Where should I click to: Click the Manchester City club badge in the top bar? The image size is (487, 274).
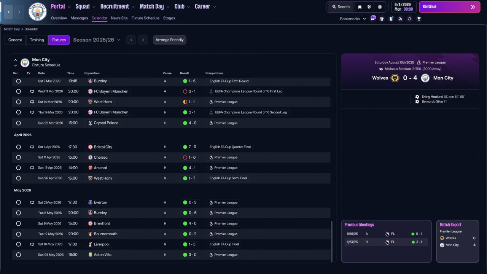click(38, 12)
